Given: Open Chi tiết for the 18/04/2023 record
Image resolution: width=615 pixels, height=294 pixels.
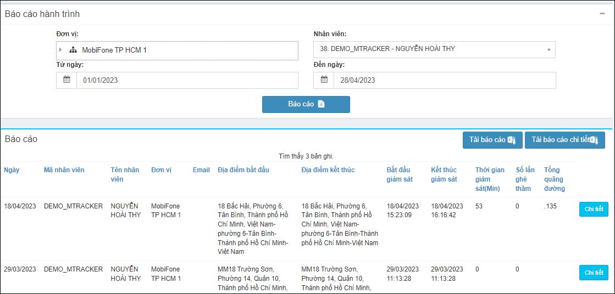Looking at the screenshot, I should pos(594,209).
